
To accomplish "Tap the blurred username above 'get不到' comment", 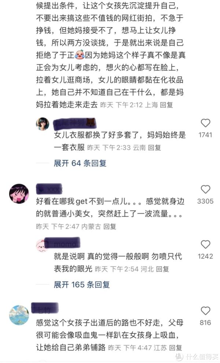I will tap(49, 189).
